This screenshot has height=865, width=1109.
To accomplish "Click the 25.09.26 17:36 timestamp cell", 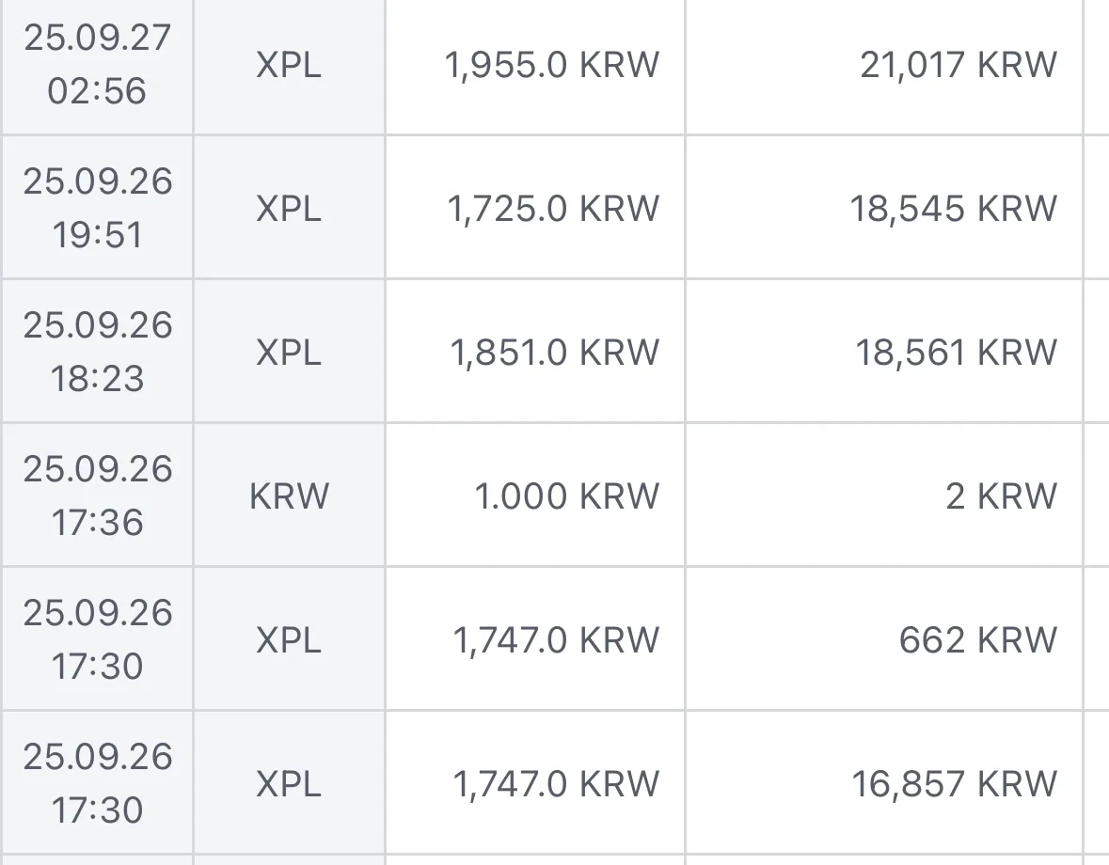I will (98, 495).
